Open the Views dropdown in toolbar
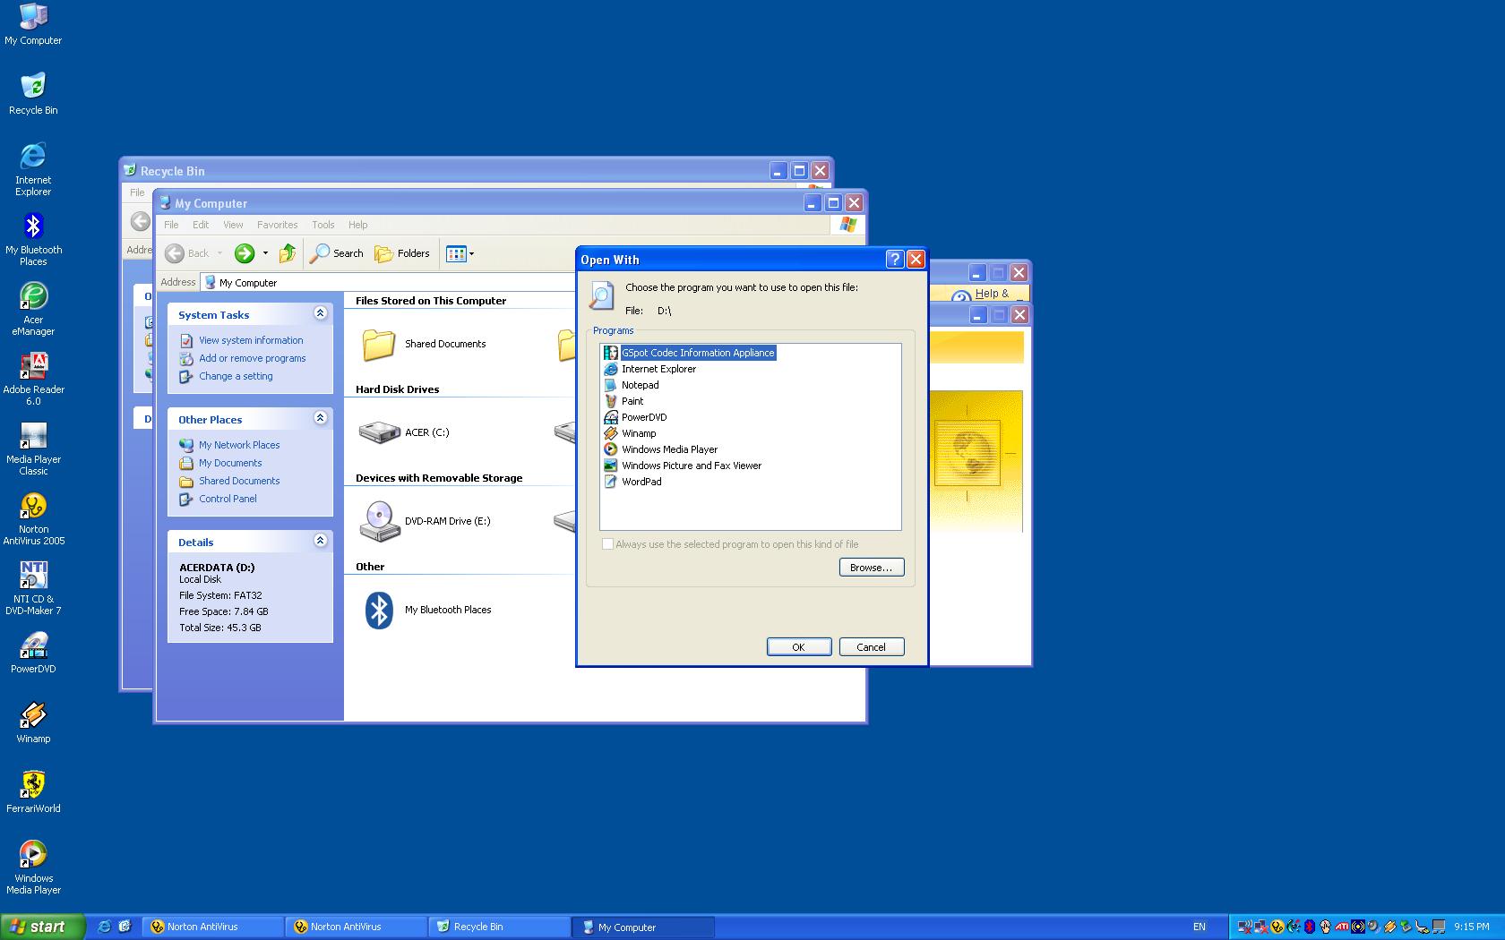The image size is (1505, 940). (x=460, y=253)
